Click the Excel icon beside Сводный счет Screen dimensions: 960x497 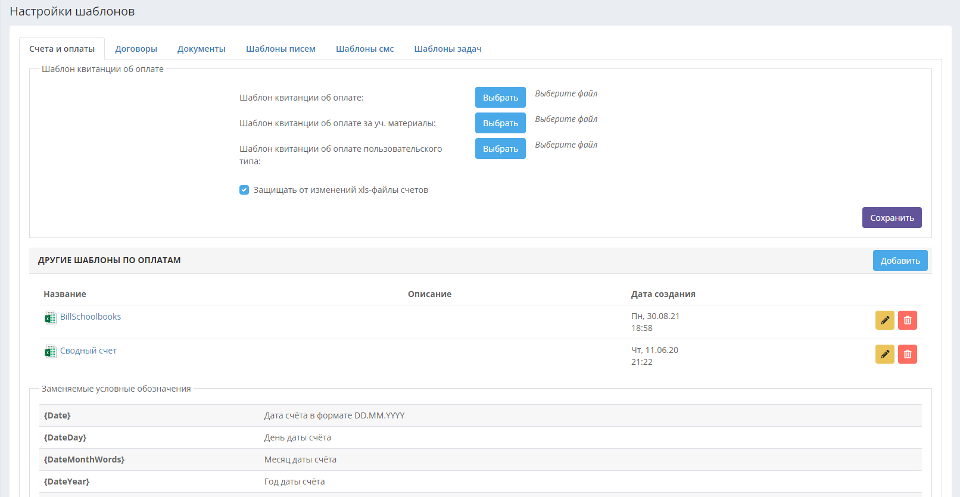[51, 351]
